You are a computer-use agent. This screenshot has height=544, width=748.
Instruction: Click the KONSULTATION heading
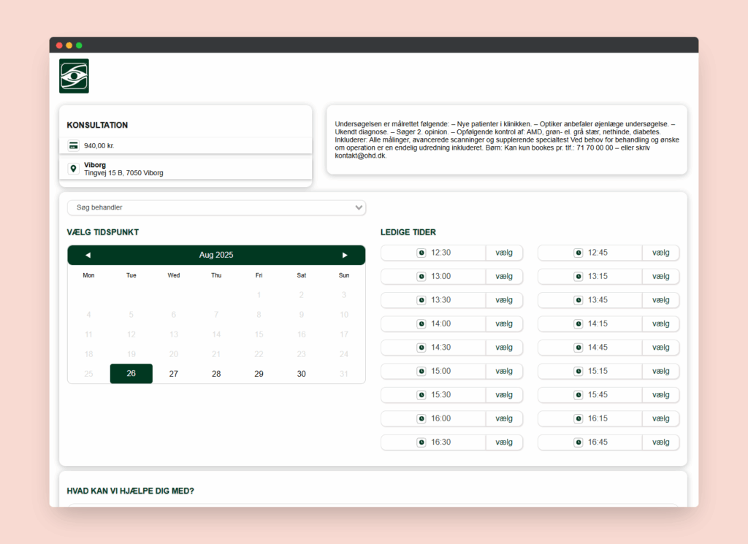(97, 125)
